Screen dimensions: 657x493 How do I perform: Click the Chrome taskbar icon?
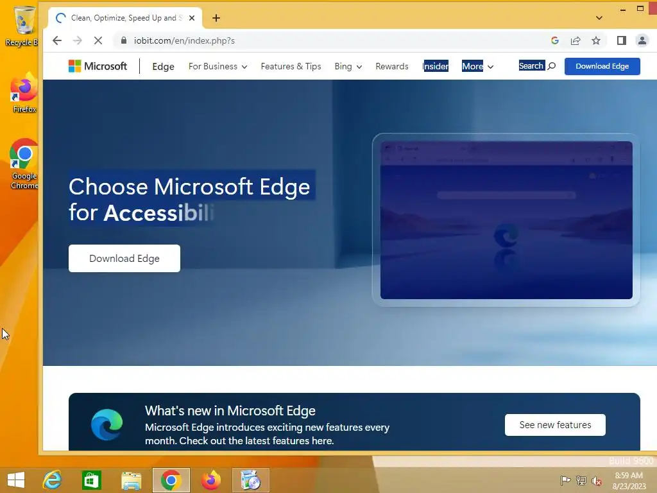[171, 480]
